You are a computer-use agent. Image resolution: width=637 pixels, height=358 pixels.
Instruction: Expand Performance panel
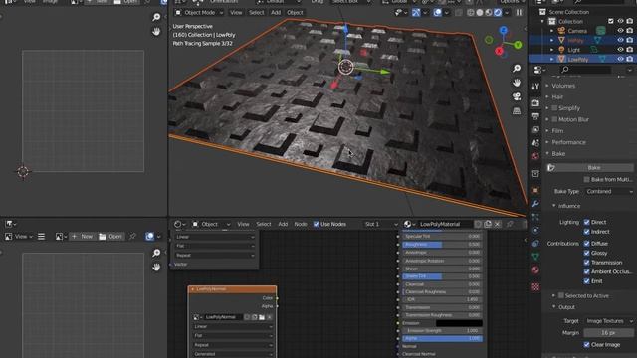[568, 142]
